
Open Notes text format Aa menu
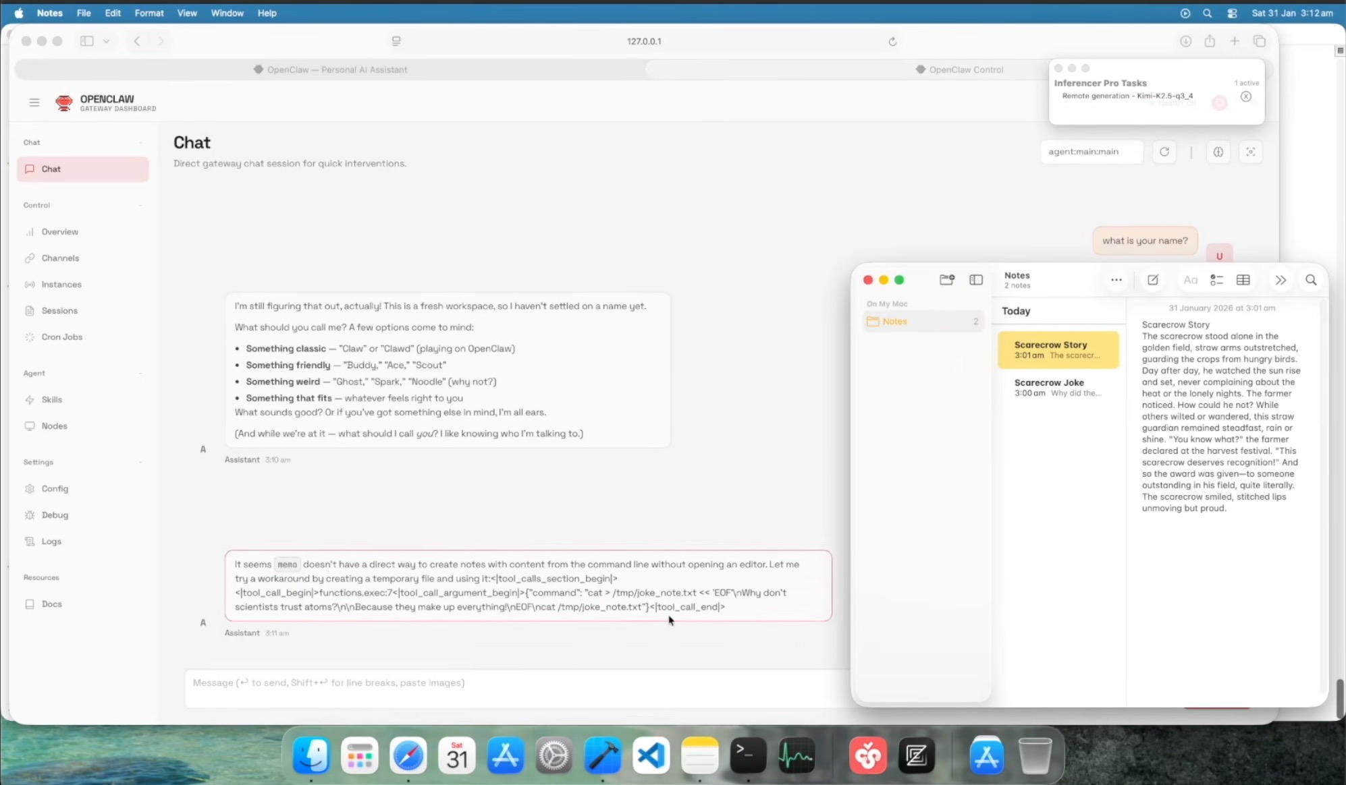click(1190, 280)
